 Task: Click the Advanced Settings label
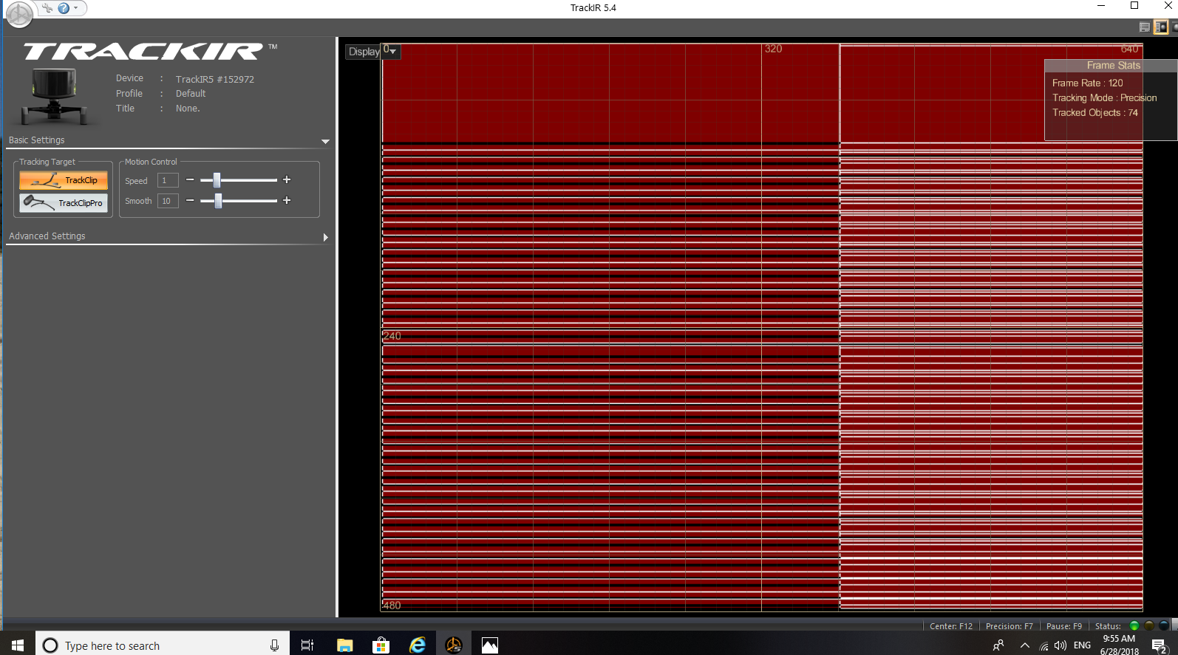tap(47, 236)
